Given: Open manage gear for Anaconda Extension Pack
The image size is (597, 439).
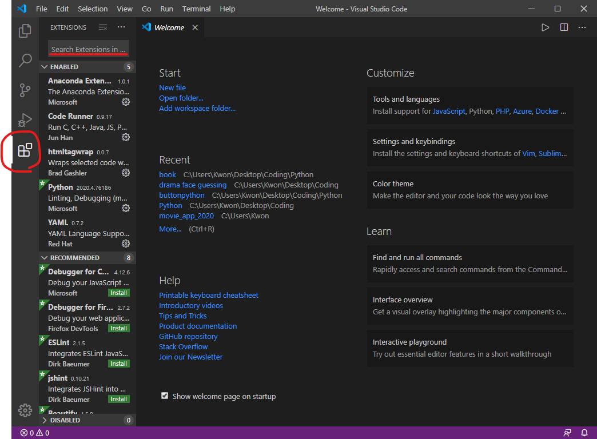Looking at the screenshot, I should [x=126, y=102].
